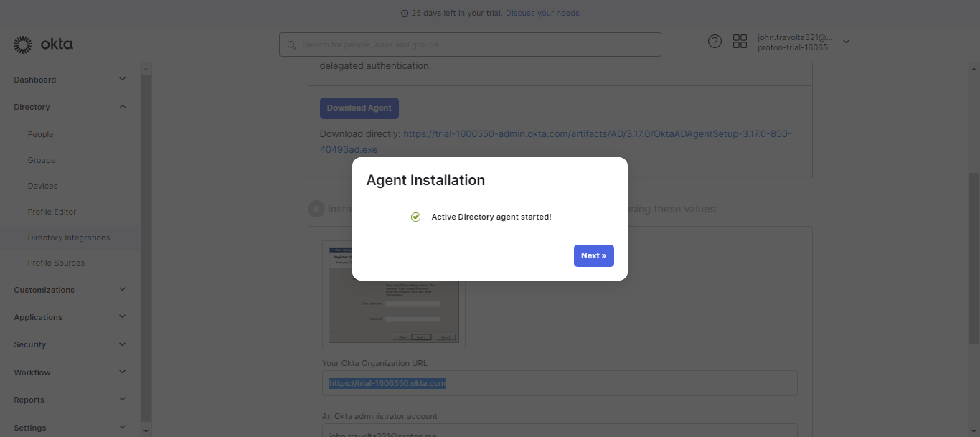Click the search magnifier icon
This screenshot has width=980, height=437.
click(x=291, y=44)
